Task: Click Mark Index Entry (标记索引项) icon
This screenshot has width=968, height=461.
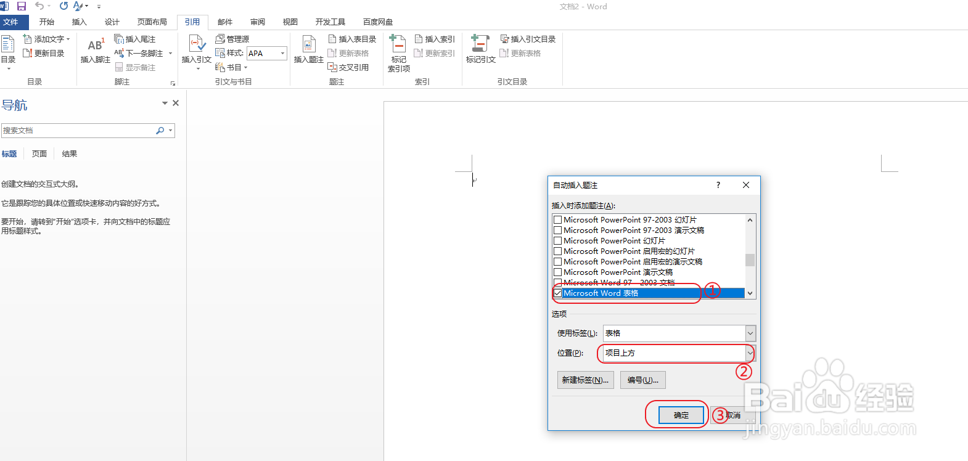Action: pos(398,44)
